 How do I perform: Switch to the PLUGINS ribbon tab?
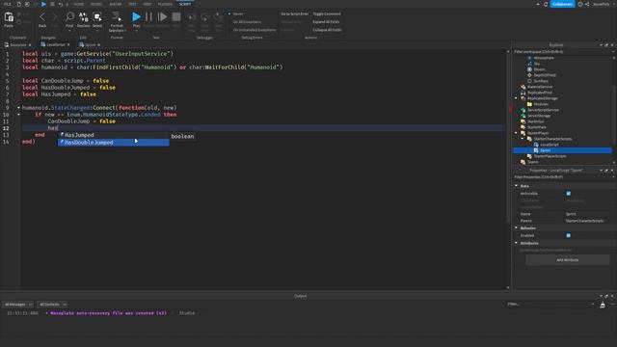(x=165, y=4)
